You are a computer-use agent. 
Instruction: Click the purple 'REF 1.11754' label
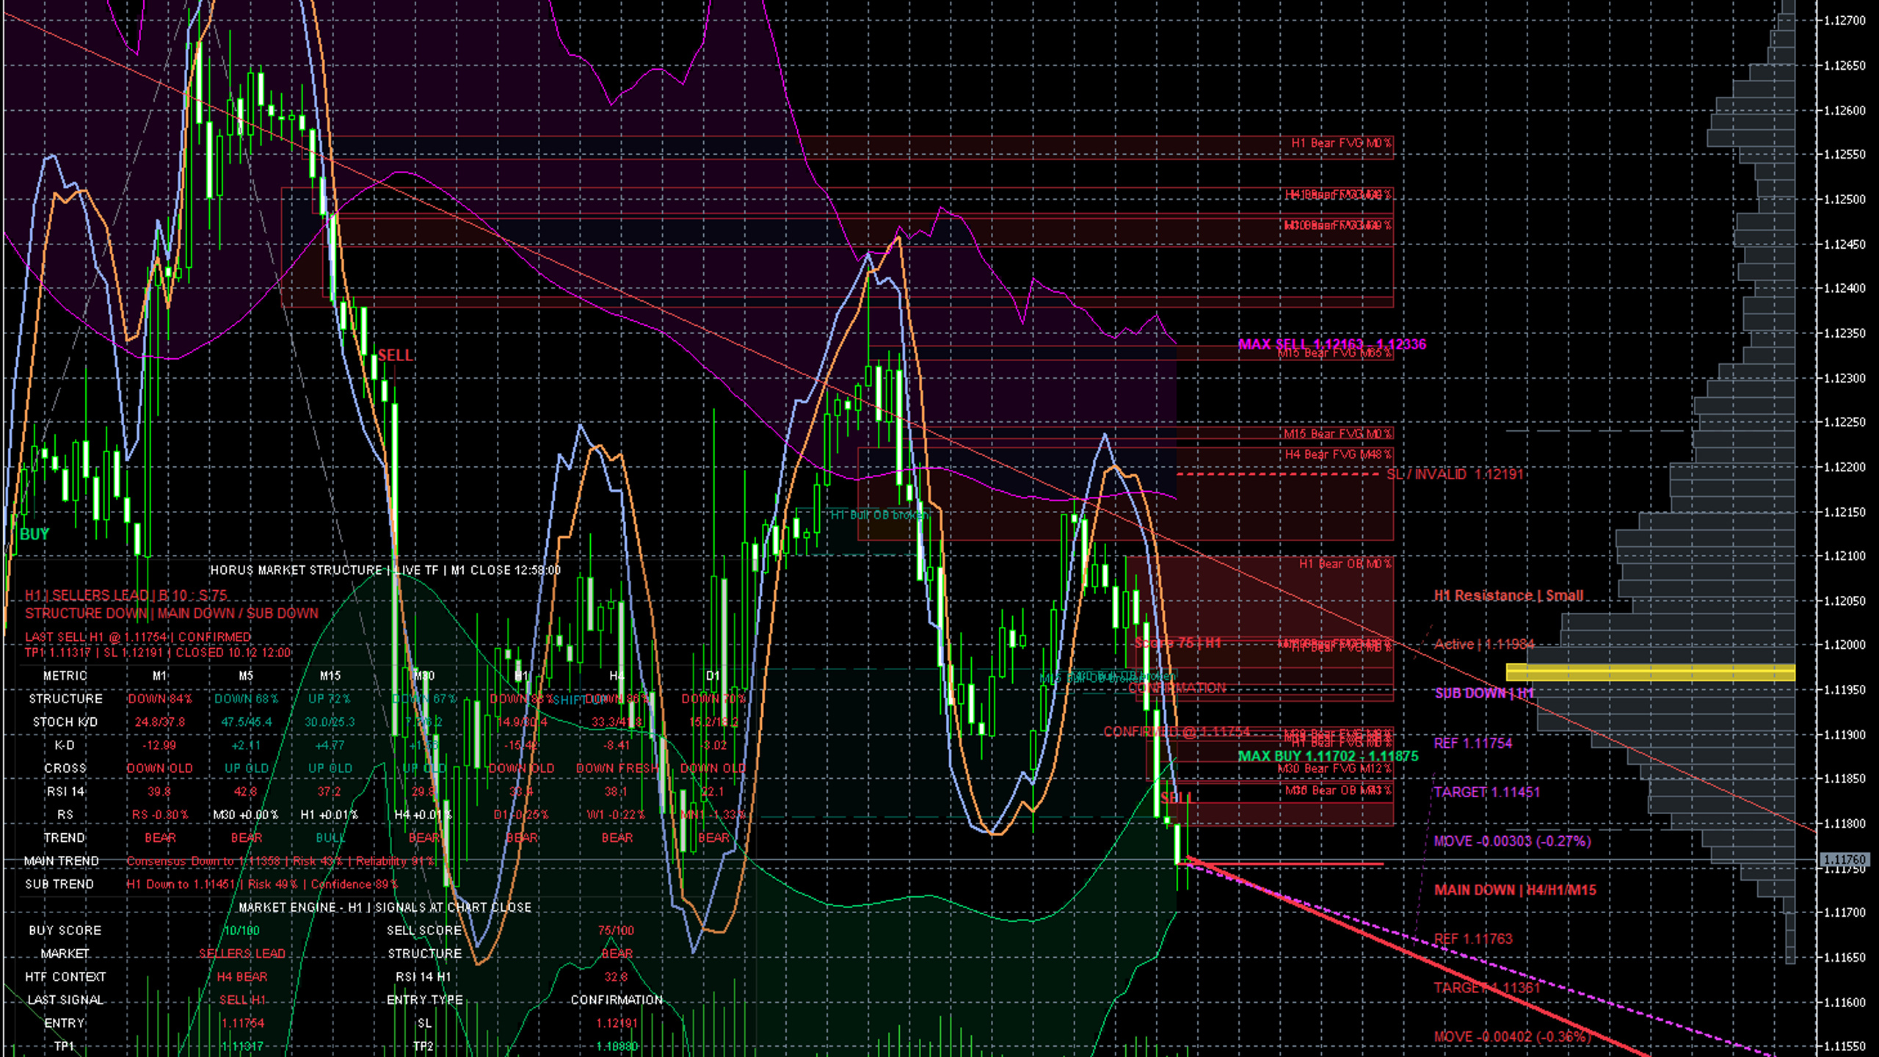[x=1473, y=743]
